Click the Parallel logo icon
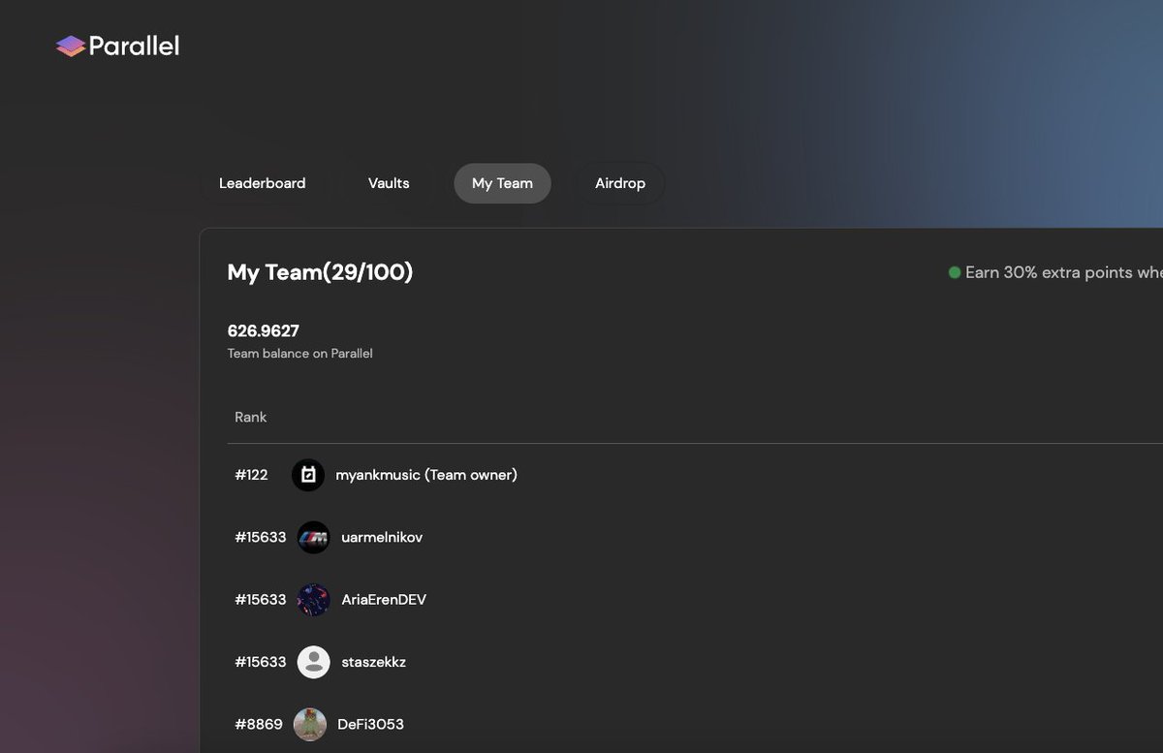Image resolution: width=1163 pixels, height=753 pixels. 71,46
